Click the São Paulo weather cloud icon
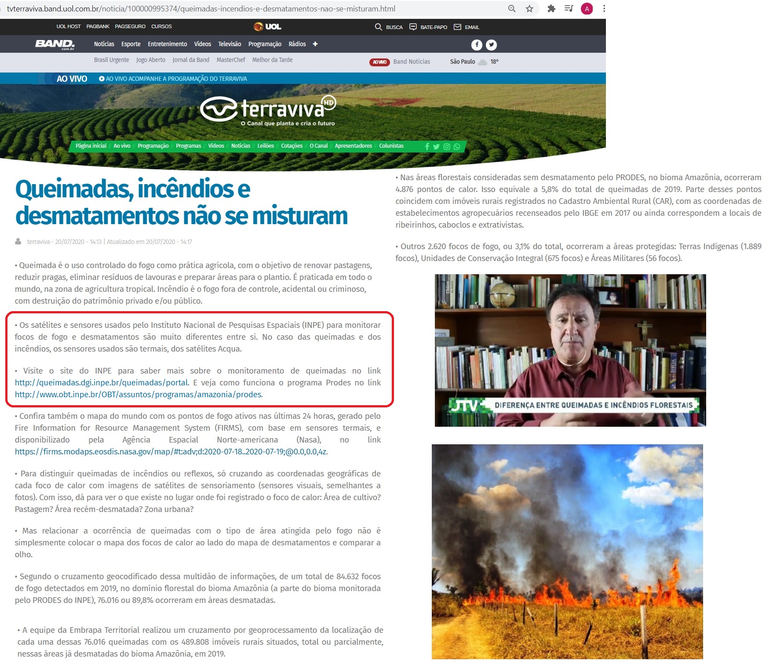 [x=483, y=62]
